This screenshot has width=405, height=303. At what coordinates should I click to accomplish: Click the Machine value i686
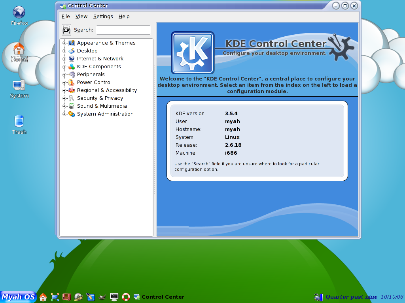[x=231, y=153]
